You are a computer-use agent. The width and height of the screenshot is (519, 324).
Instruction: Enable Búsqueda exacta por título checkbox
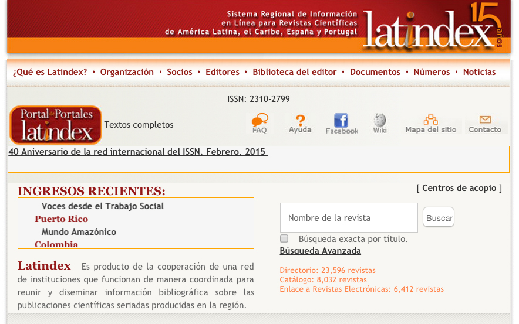click(x=284, y=238)
